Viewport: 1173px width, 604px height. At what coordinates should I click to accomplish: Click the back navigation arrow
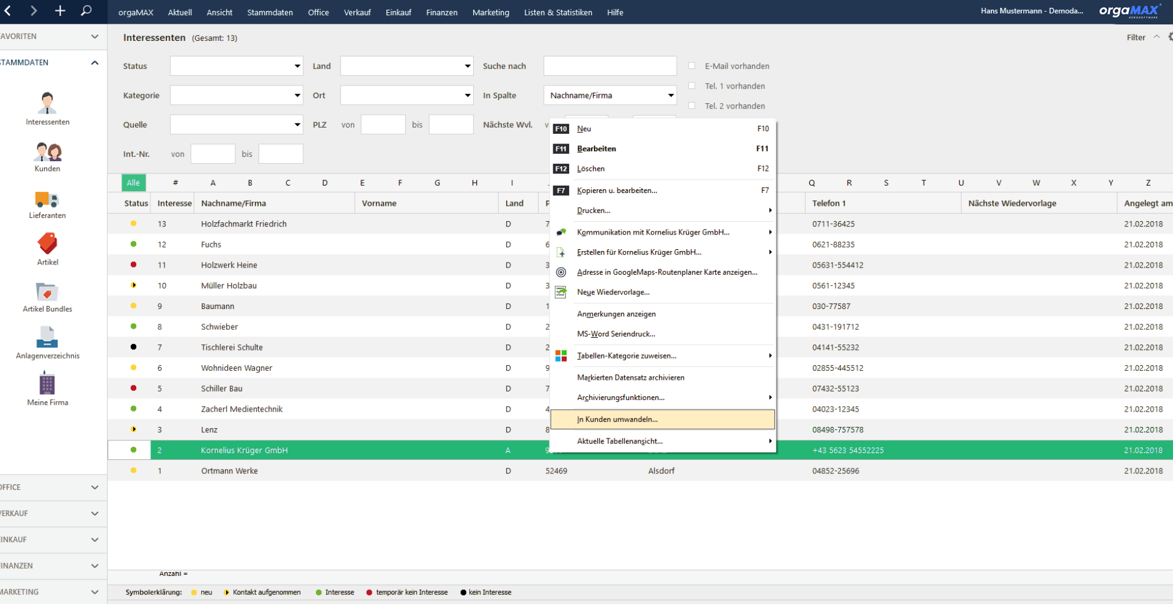tap(8, 11)
